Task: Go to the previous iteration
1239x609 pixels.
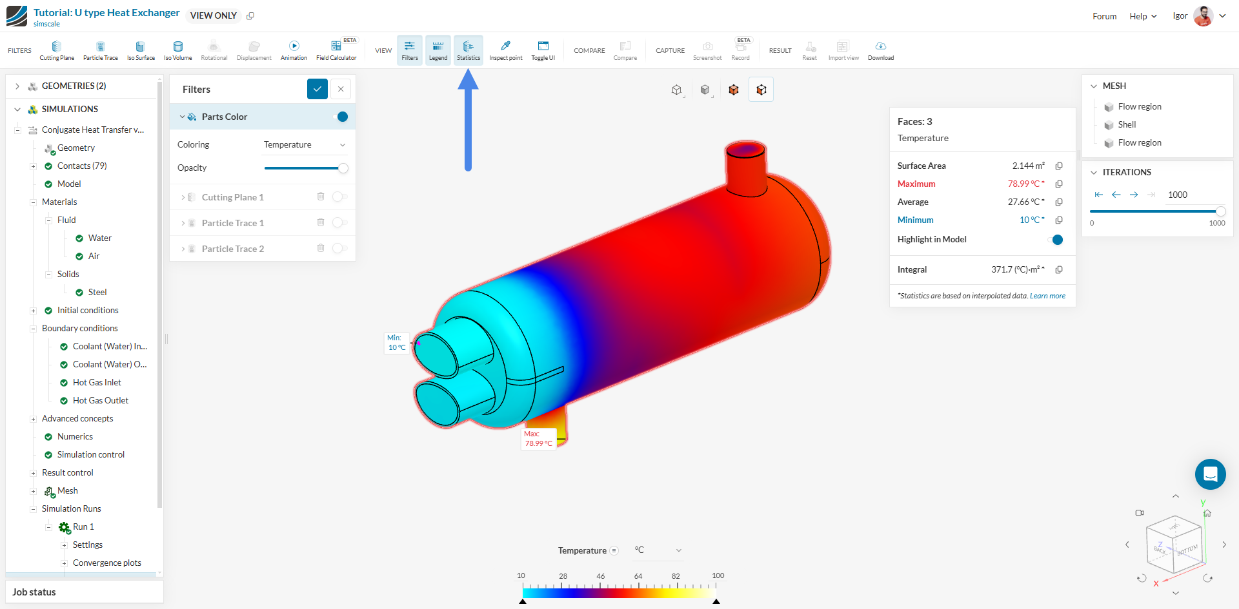Action: [1116, 195]
